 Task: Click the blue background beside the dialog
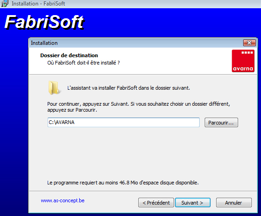coord(14,117)
